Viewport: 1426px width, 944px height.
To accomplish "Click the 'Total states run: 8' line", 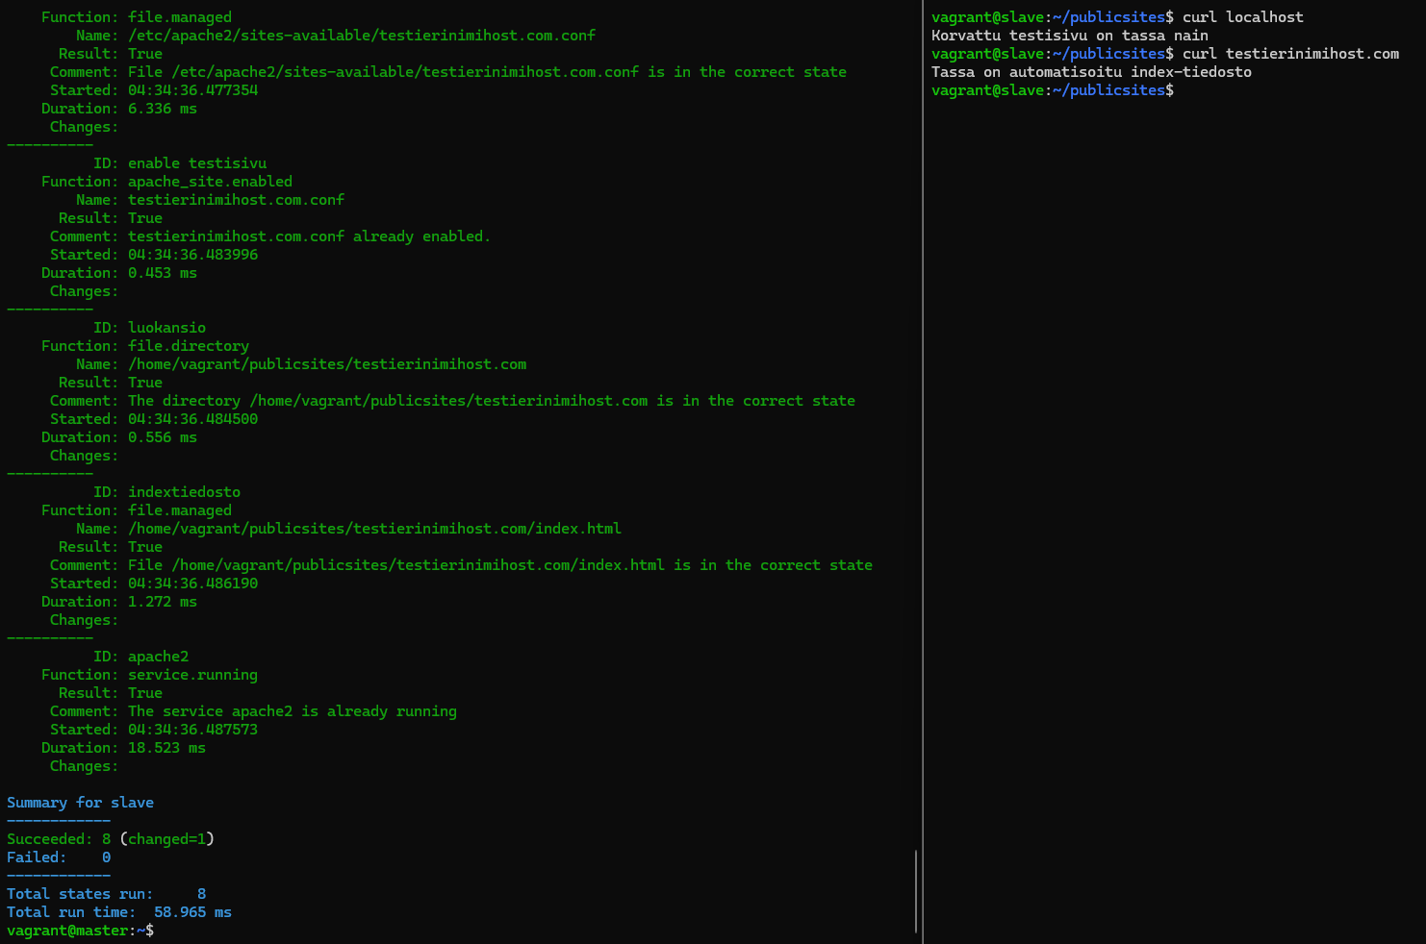I will point(106,894).
